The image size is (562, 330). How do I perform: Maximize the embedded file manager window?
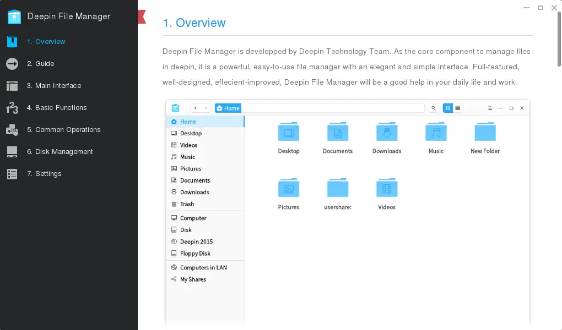click(511, 108)
